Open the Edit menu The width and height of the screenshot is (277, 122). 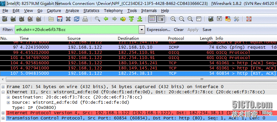pos(16,11)
